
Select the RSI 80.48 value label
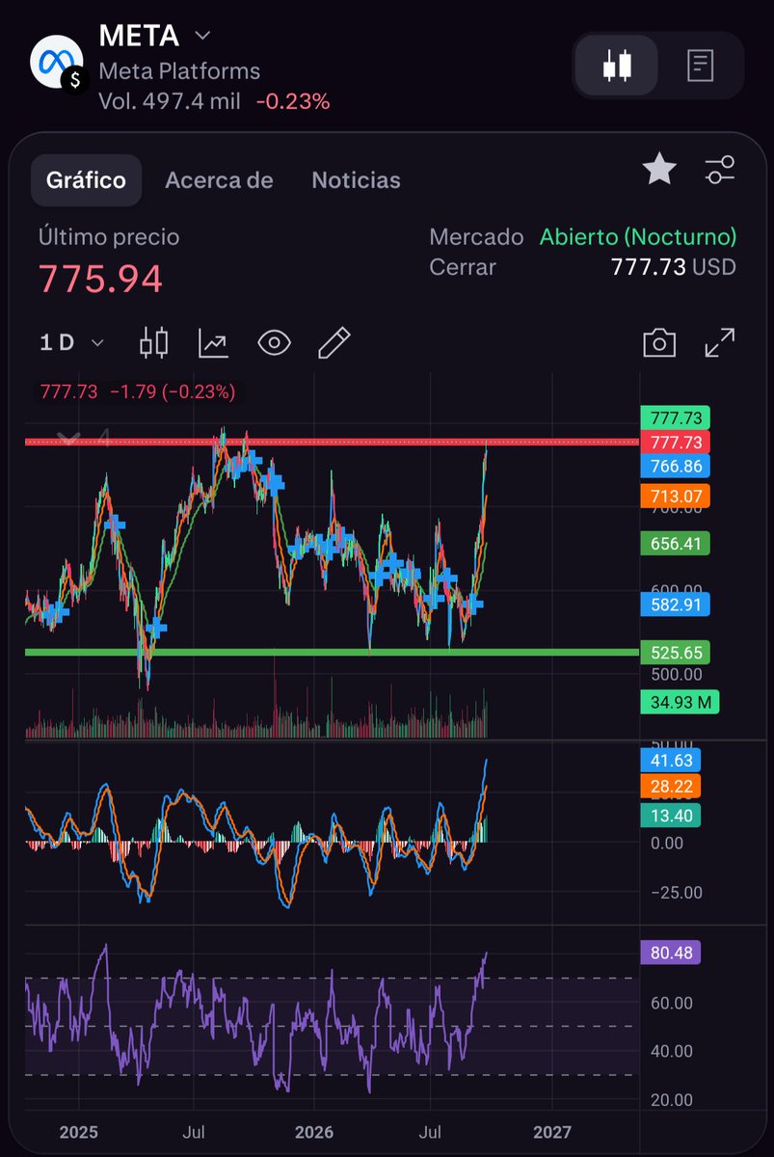[670, 954]
